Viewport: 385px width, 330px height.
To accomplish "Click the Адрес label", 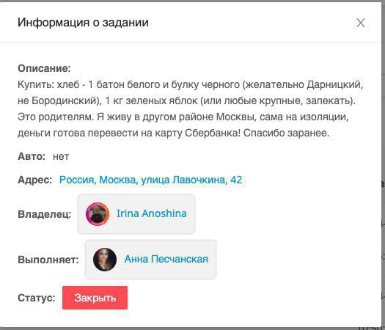I will click(35, 180).
